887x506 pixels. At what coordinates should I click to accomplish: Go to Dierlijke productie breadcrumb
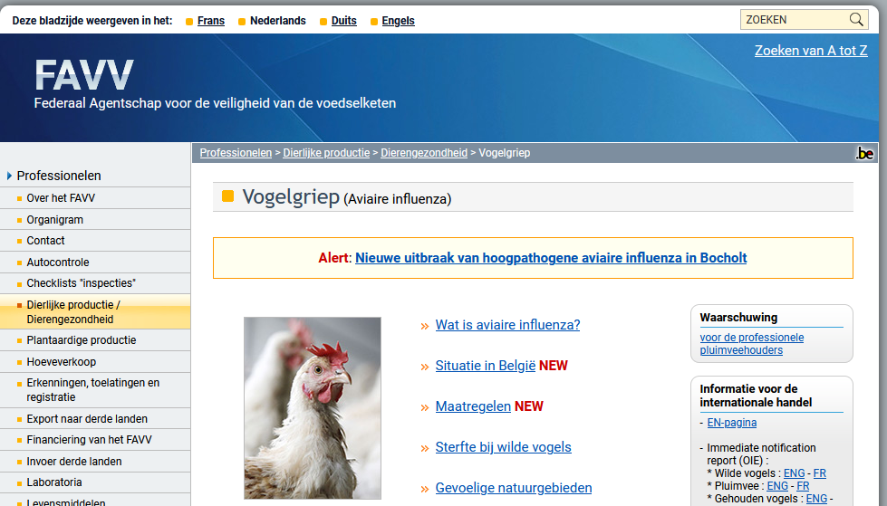click(326, 153)
